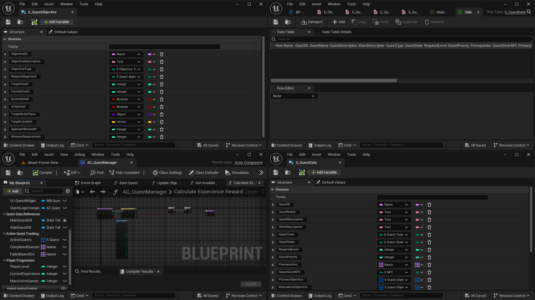Delete the QuestPriority variable via trash icon
535x300 pixels.
(429, 257)
